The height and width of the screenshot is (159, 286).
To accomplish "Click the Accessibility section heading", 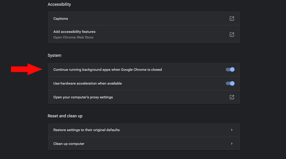I will (59, 4).
